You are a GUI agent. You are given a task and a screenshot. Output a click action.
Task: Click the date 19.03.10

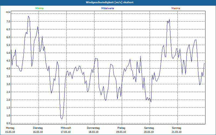121,132
